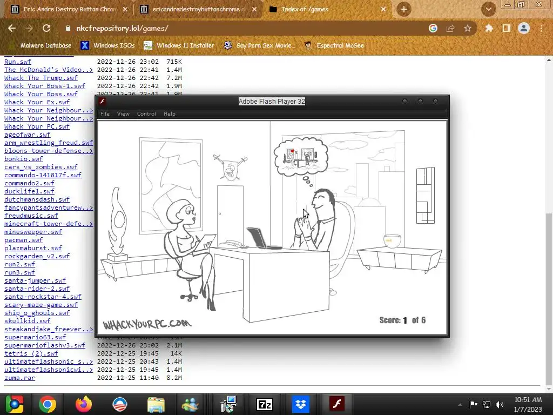Open 7-Zip from the taskbar
The width and height of the screenshot is (553, 415).
tap(265, 404)
